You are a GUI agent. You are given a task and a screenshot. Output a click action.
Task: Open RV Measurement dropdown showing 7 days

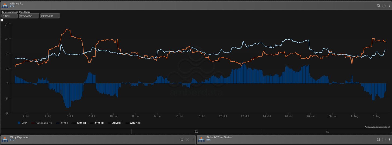[9, 16]
